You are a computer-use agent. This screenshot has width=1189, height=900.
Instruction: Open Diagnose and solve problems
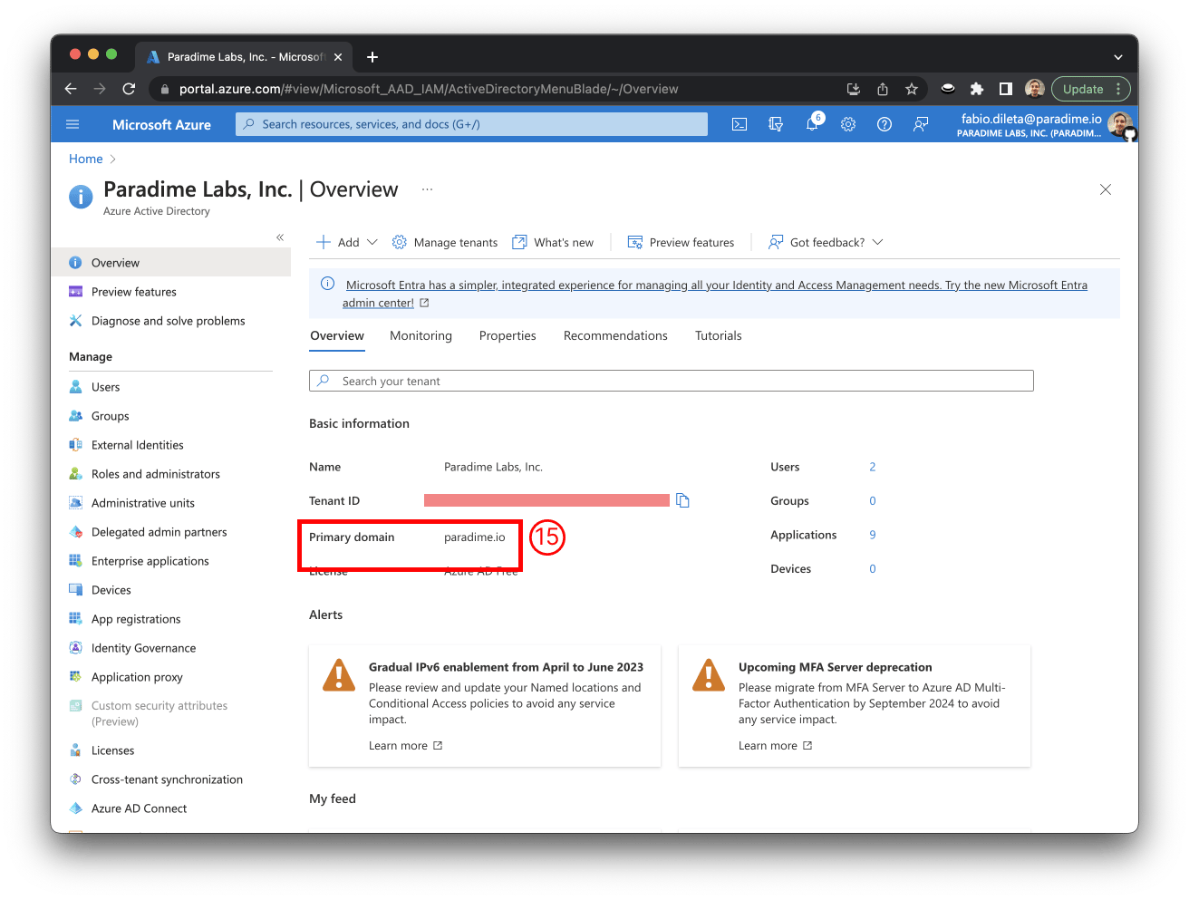click(170, 321)
